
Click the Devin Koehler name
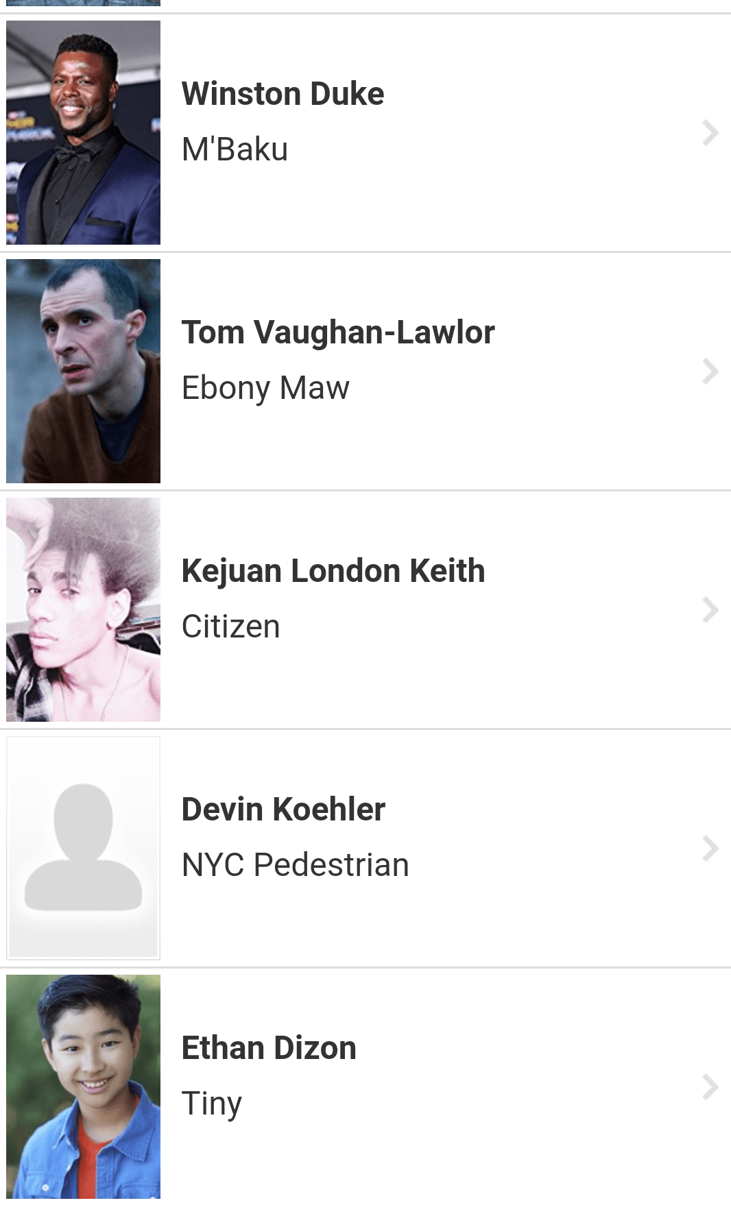point(283,810)
